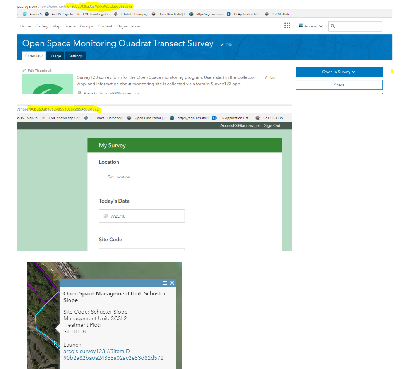Click calendar icon in Today's Date field

(106, 216)
